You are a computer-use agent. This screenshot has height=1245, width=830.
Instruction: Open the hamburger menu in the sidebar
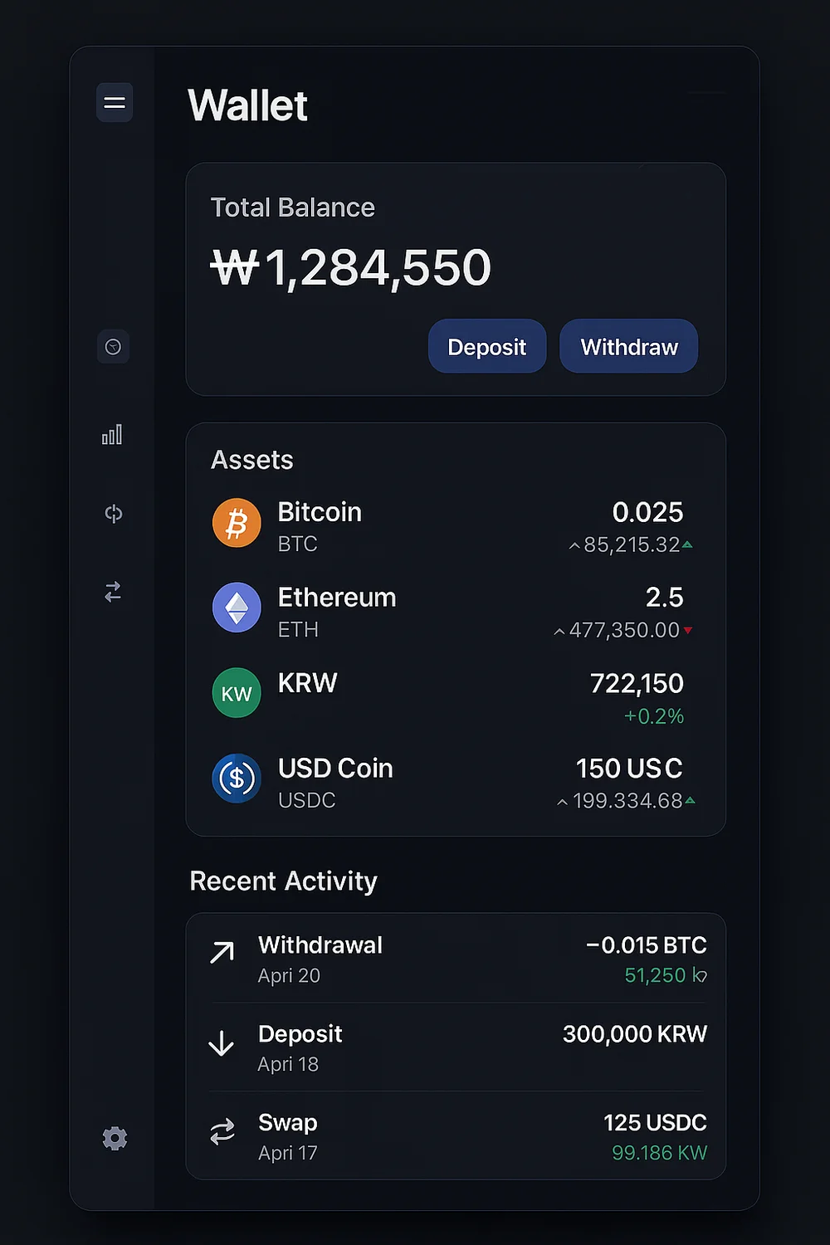tap(115, 103)
